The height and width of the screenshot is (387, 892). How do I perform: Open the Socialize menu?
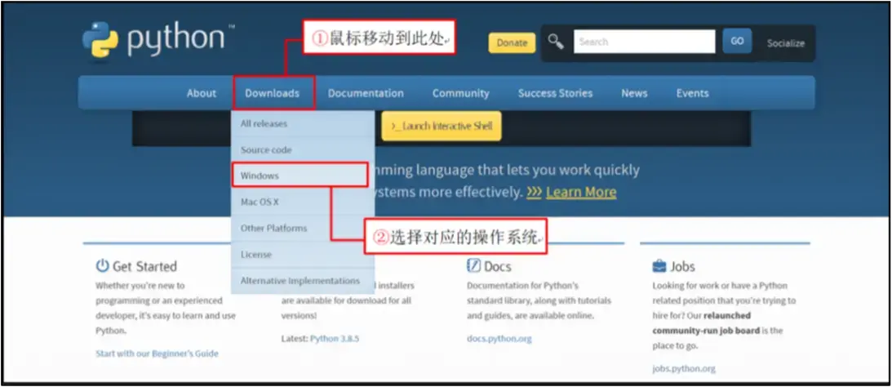[x=786, y=43]
